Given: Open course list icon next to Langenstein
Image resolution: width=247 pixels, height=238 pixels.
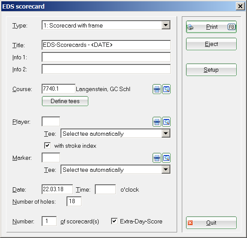Looking at the screenshot, I should [157, 89].
